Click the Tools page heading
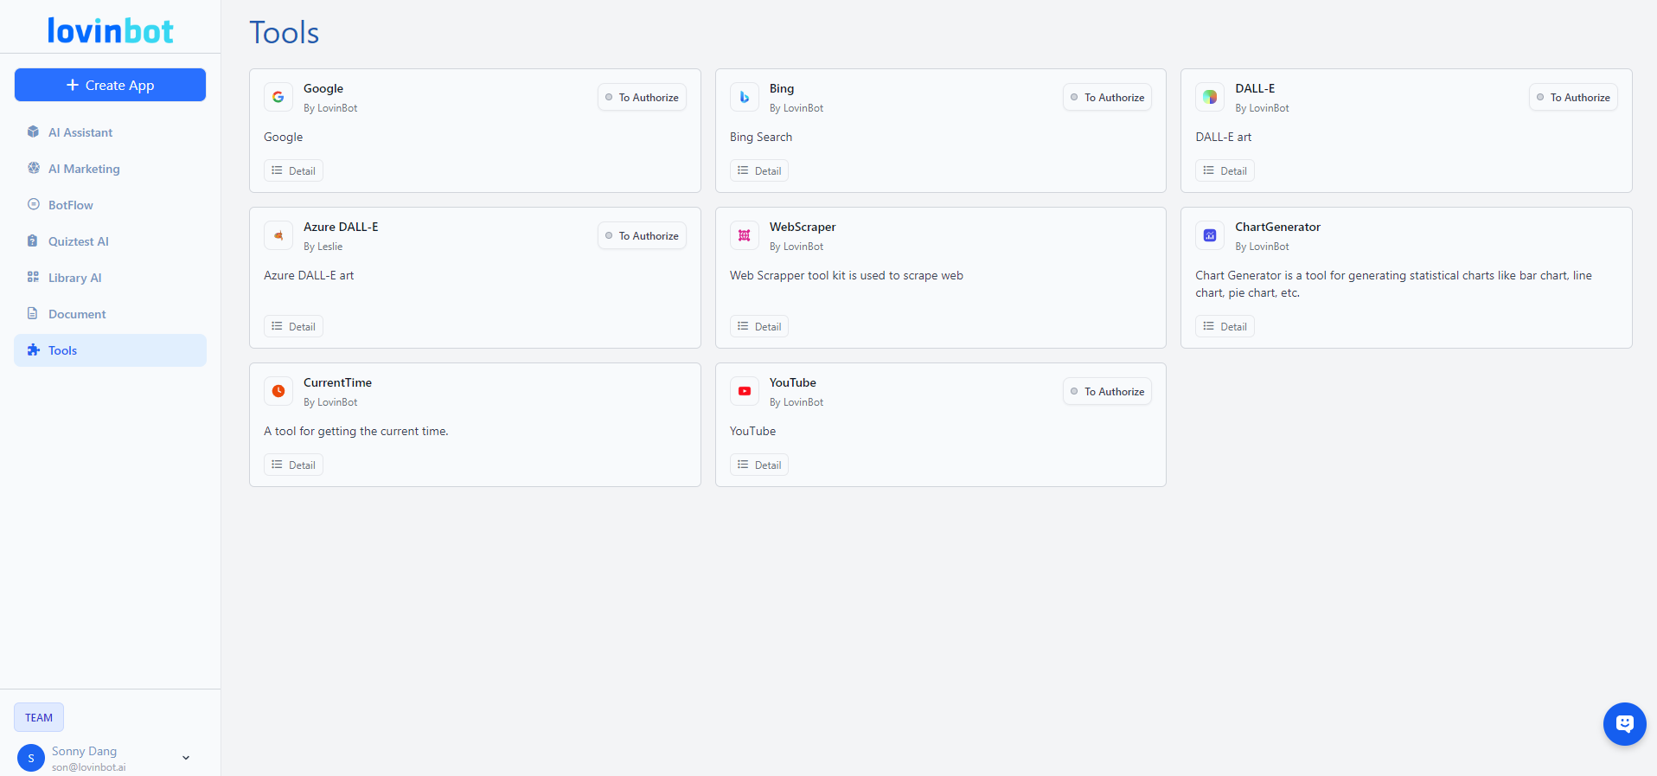Screen dimensions: 1657x776 (285, 33)
